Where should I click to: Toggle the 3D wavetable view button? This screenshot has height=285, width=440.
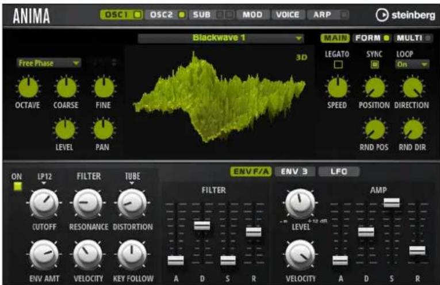coord(301,57)
